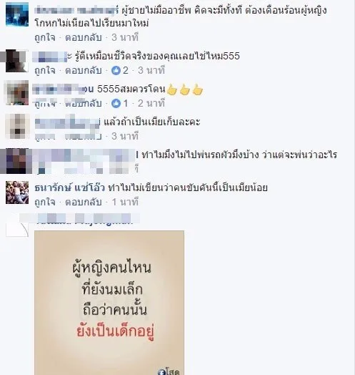
Task: Click ตอบกลับ under the first comment
Action: (84, 37)
